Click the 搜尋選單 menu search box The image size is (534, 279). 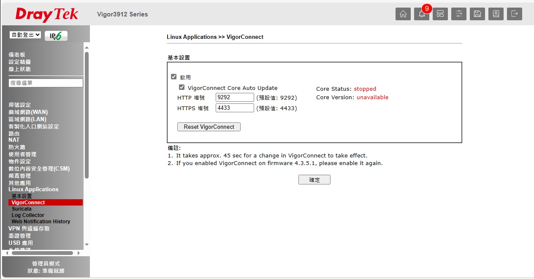tap(46, 83)
